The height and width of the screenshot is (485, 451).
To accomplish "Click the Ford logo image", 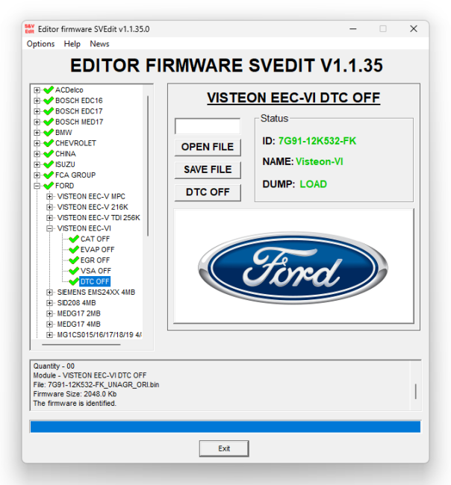I will point(293,268).
